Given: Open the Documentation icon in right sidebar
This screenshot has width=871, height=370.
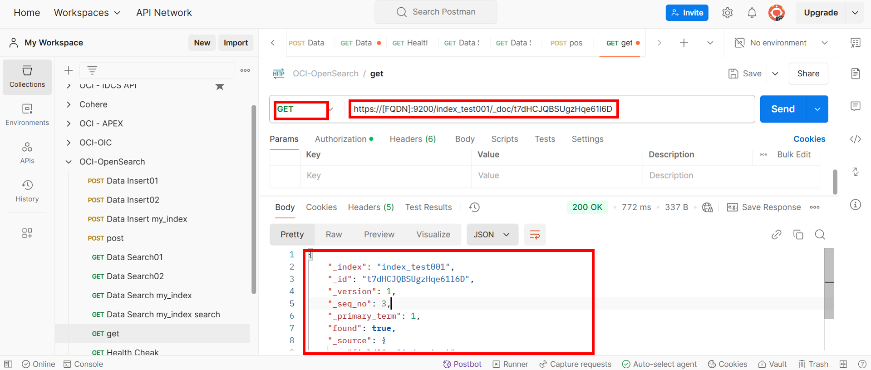Looking at the screenshot, I should [x=855, y=74].
